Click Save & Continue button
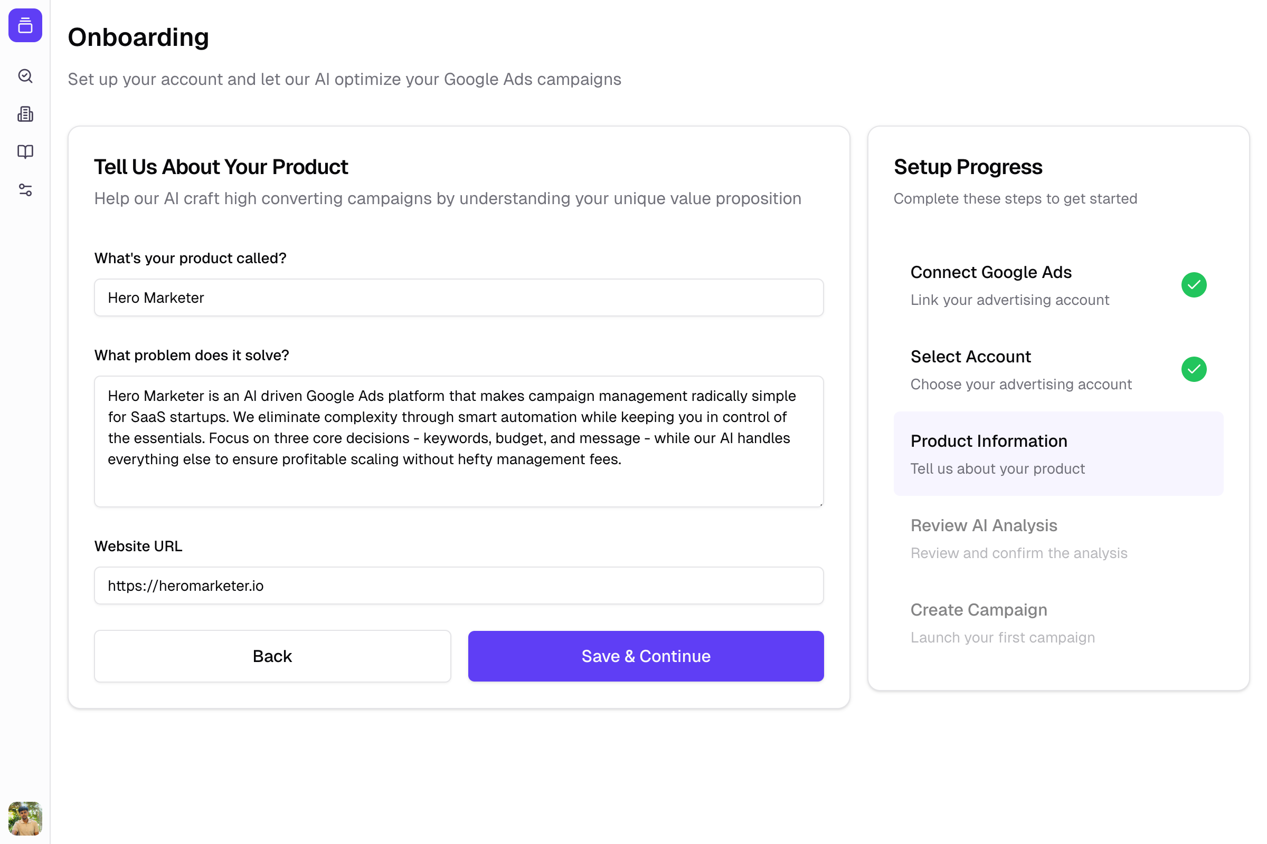This screenshot has width=1267, height=844. (646, 656)
